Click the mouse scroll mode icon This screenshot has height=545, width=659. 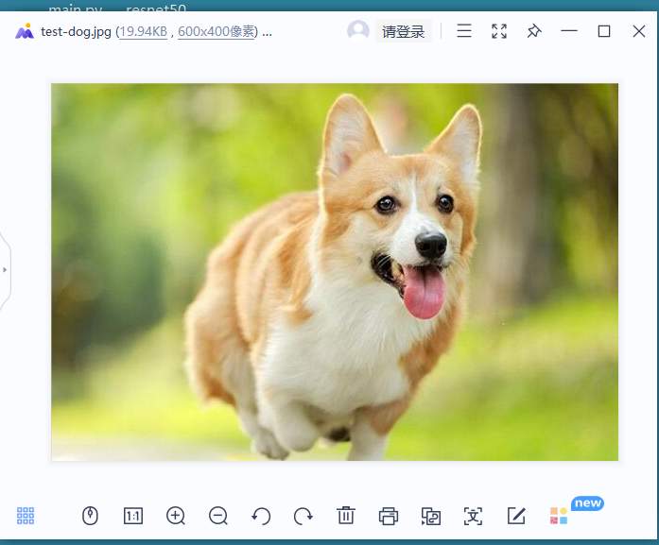[90, 516]
